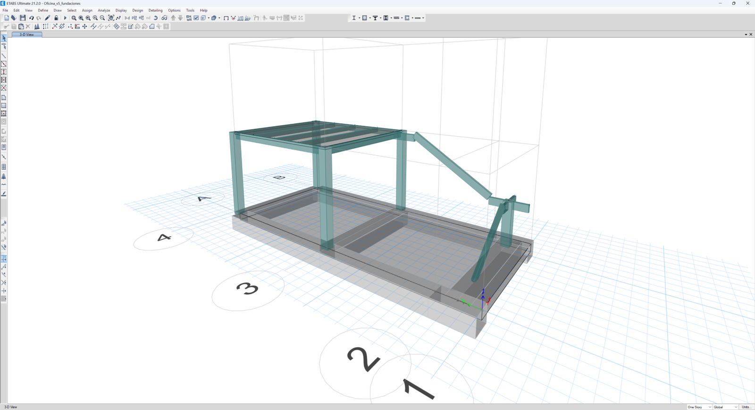Image resolution: width=755 pixels, height=410 pixels.
Task: Open the Assign menu
Action: pos(87,10)
